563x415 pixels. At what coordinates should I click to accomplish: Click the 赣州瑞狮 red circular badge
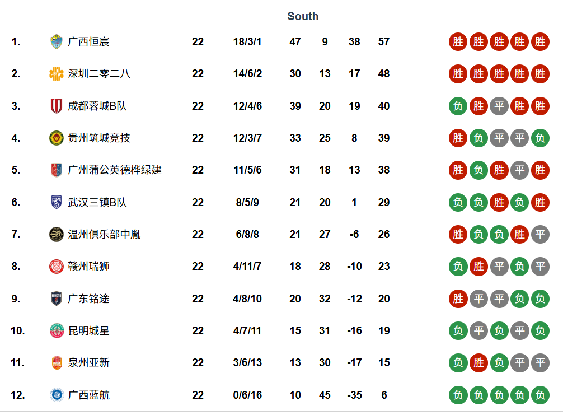(57, 266)
